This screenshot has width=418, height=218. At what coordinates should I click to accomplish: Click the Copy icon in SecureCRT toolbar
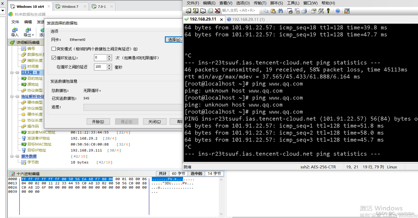[266, 11]
